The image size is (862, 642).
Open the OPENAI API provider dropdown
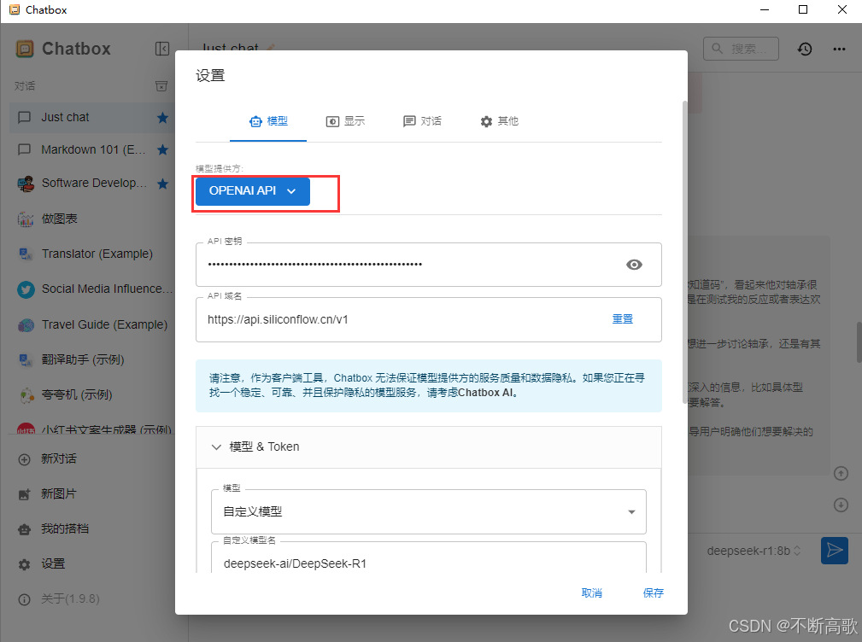[253, 191]
